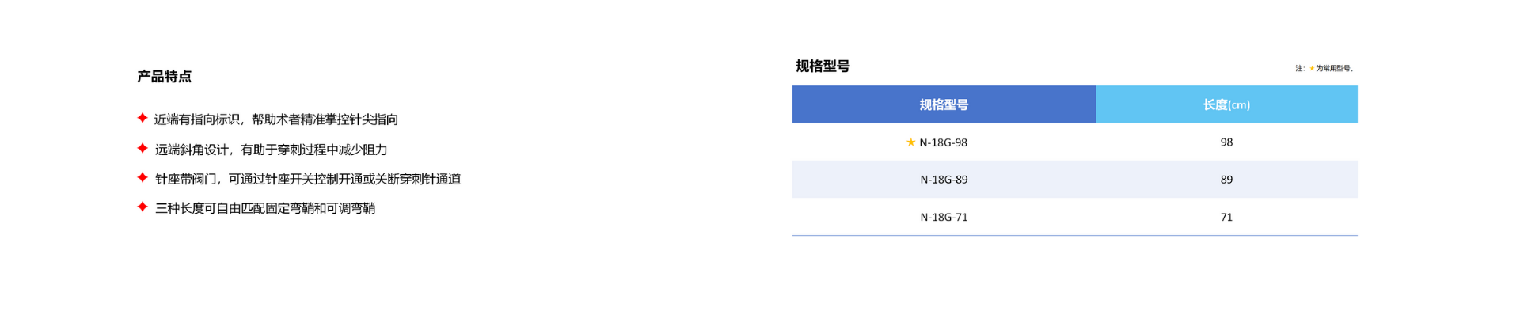Select the length value 89
The width and height of the screenshot is (1520, 330).
click(x=1226, y=180)
